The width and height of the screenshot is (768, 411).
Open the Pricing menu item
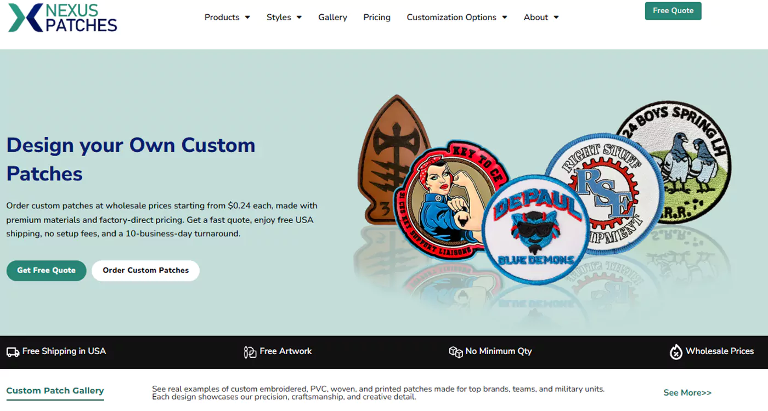[377, 18]
